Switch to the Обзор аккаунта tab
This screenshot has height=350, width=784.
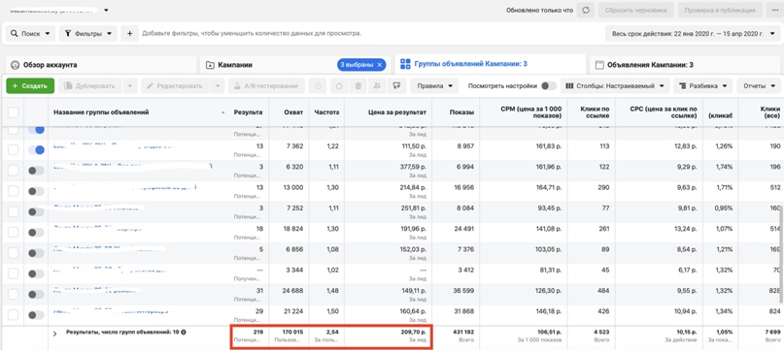point(100,65)
